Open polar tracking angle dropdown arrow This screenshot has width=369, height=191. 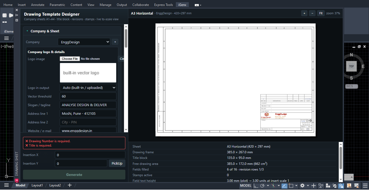click(x=268, y=186)
